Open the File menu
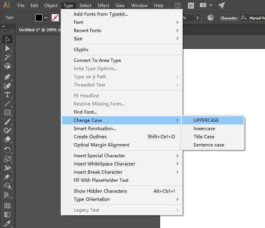The image size is (265, 228). pyautogui.click(x=21, y=6)
